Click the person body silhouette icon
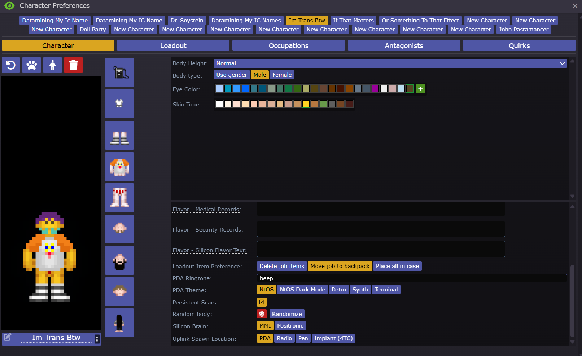The width and height of the screenshot is (582, 356). pos(53,65)
